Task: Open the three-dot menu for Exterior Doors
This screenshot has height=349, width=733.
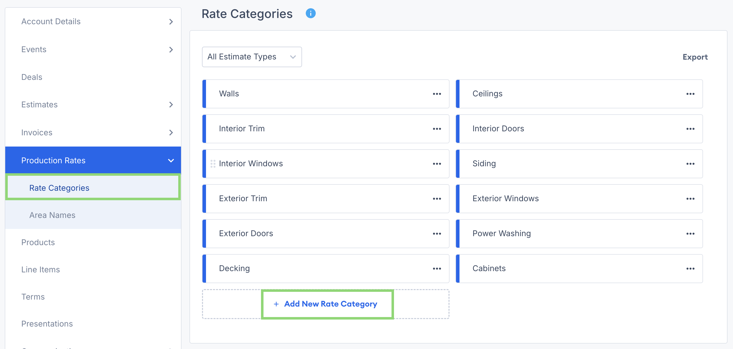Action: click(437, 234)
